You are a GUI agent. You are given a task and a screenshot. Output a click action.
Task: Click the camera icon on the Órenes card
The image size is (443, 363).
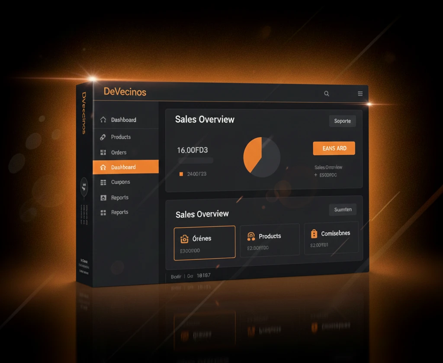click(184, 239)
